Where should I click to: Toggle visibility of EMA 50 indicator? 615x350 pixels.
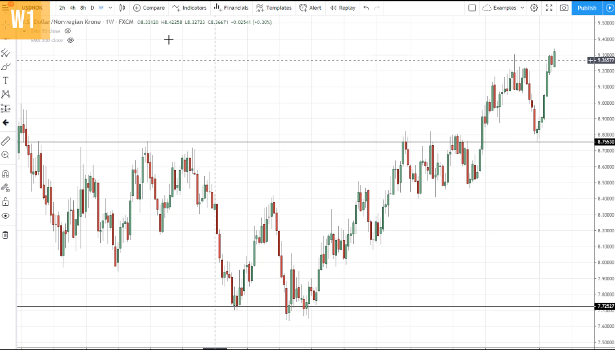pyautogui.click(x=68, y=30)
